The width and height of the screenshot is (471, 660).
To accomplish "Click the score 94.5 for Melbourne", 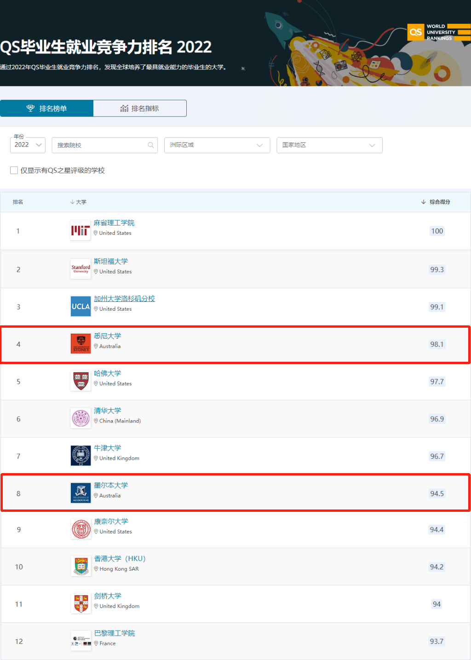I will pos(437,493).
